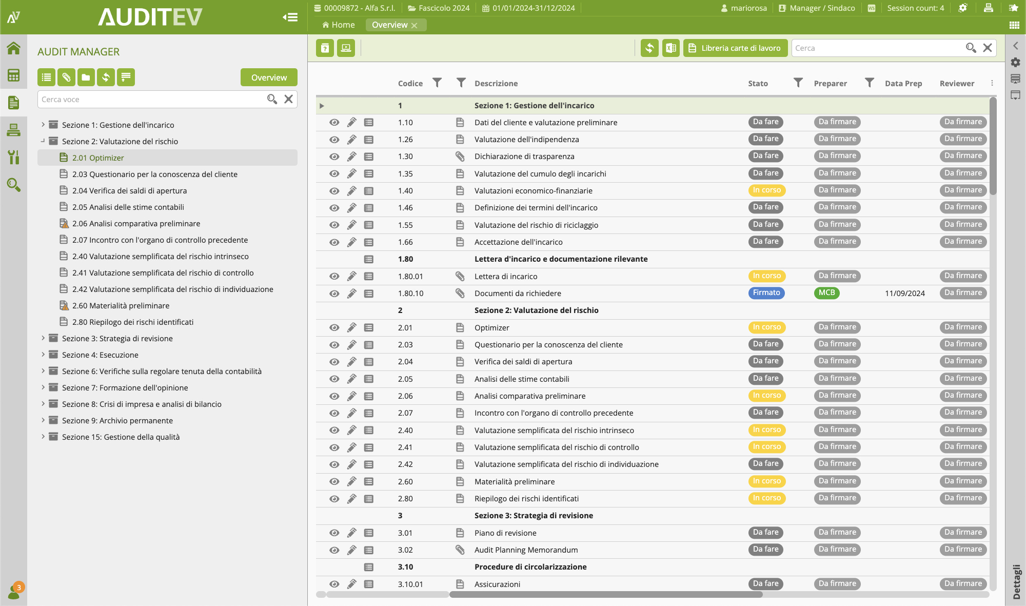This screenshot has width=1026, height=606.
Task: Open Libreria carte di lavoro
Action: coord(735,48)
